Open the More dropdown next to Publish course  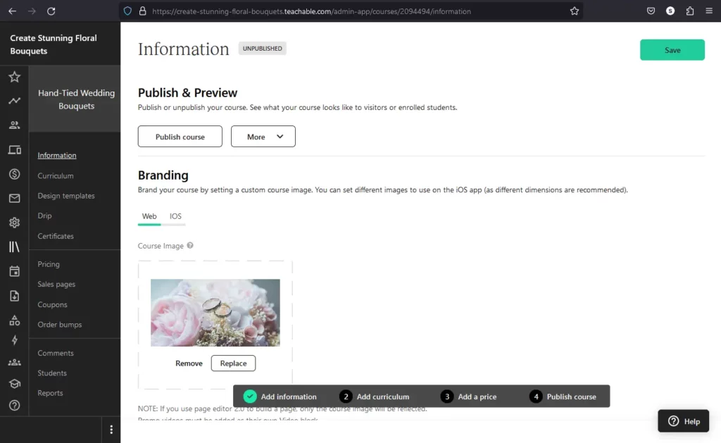pyautogui.click(x=263, y=137)
